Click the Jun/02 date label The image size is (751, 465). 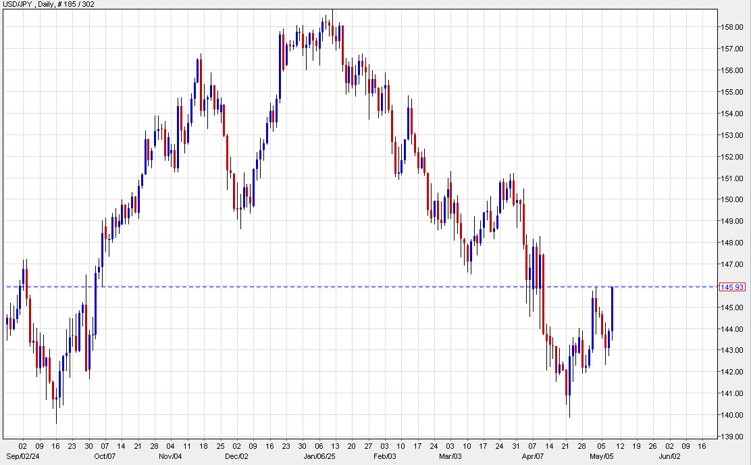(x=671, y=456)
